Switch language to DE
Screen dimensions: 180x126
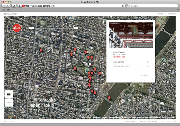5,121
